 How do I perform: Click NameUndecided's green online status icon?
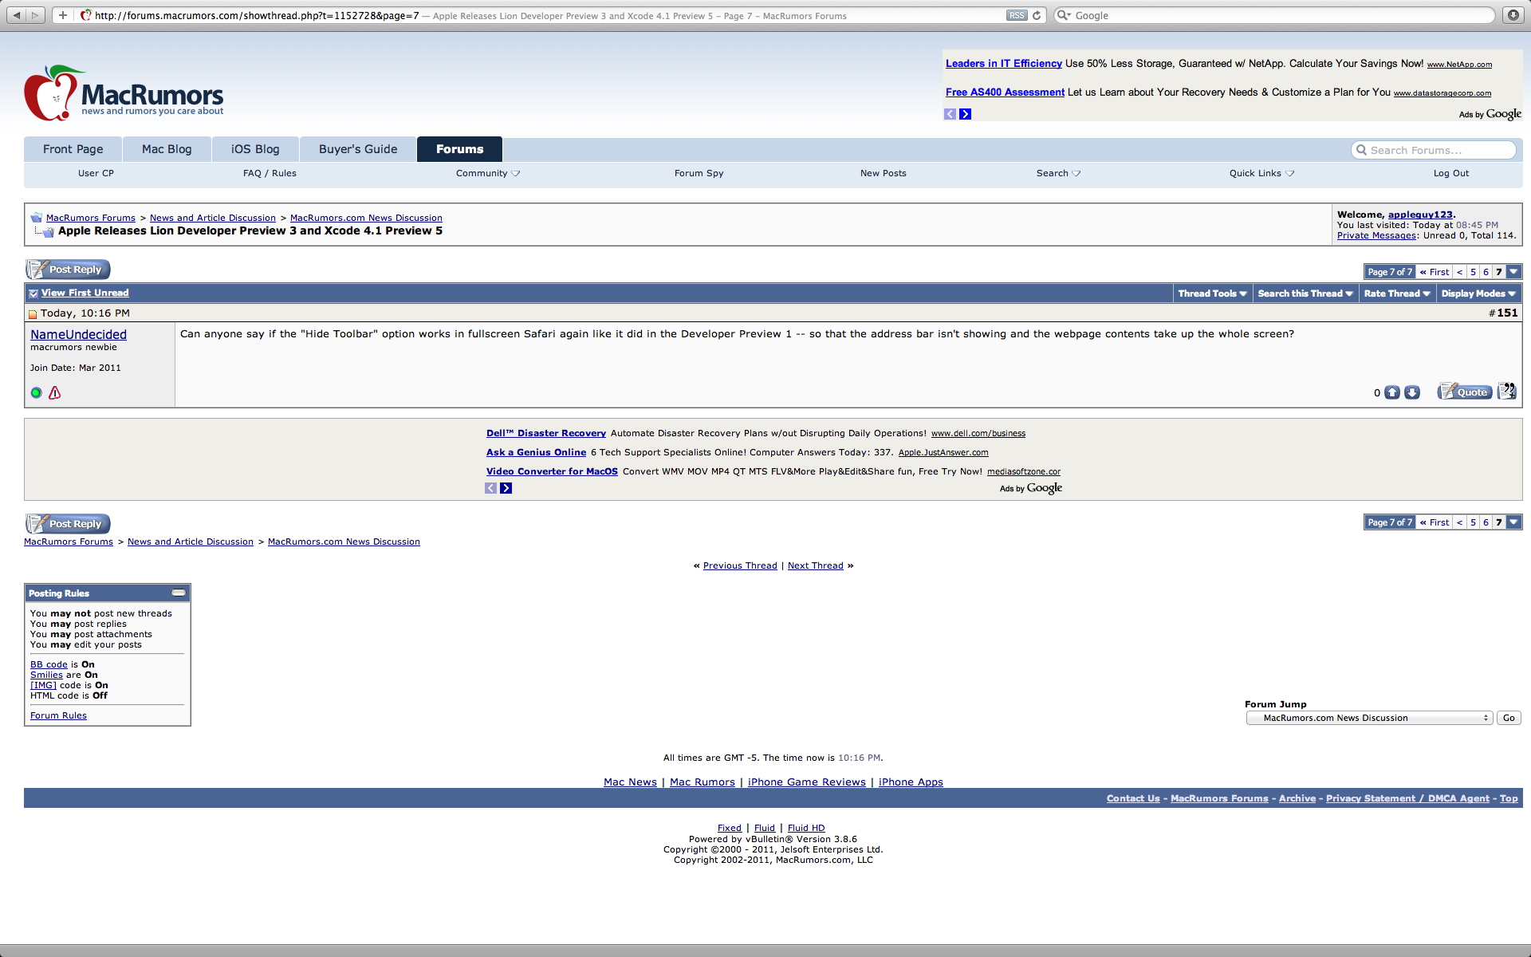[x=36, y=392]
